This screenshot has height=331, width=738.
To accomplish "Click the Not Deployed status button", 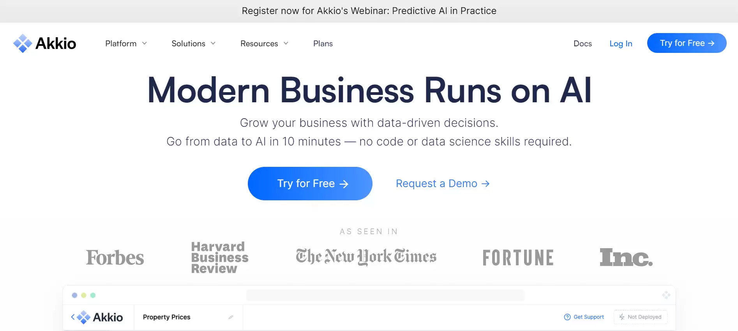I will pyautogui.click(x=640, y=317).
